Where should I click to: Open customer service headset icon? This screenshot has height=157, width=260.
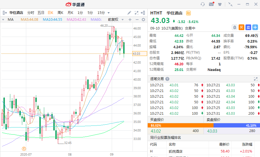point(203,4)
